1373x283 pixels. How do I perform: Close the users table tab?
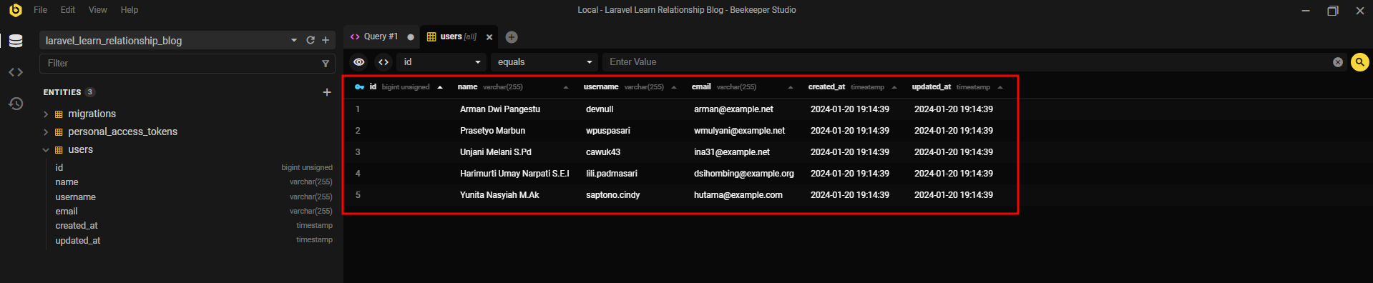489,37
